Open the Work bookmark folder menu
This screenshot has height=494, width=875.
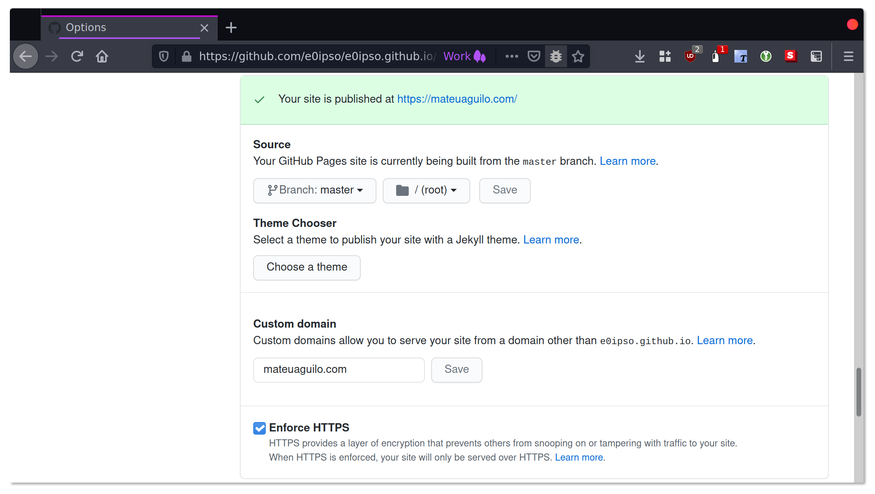465,56
